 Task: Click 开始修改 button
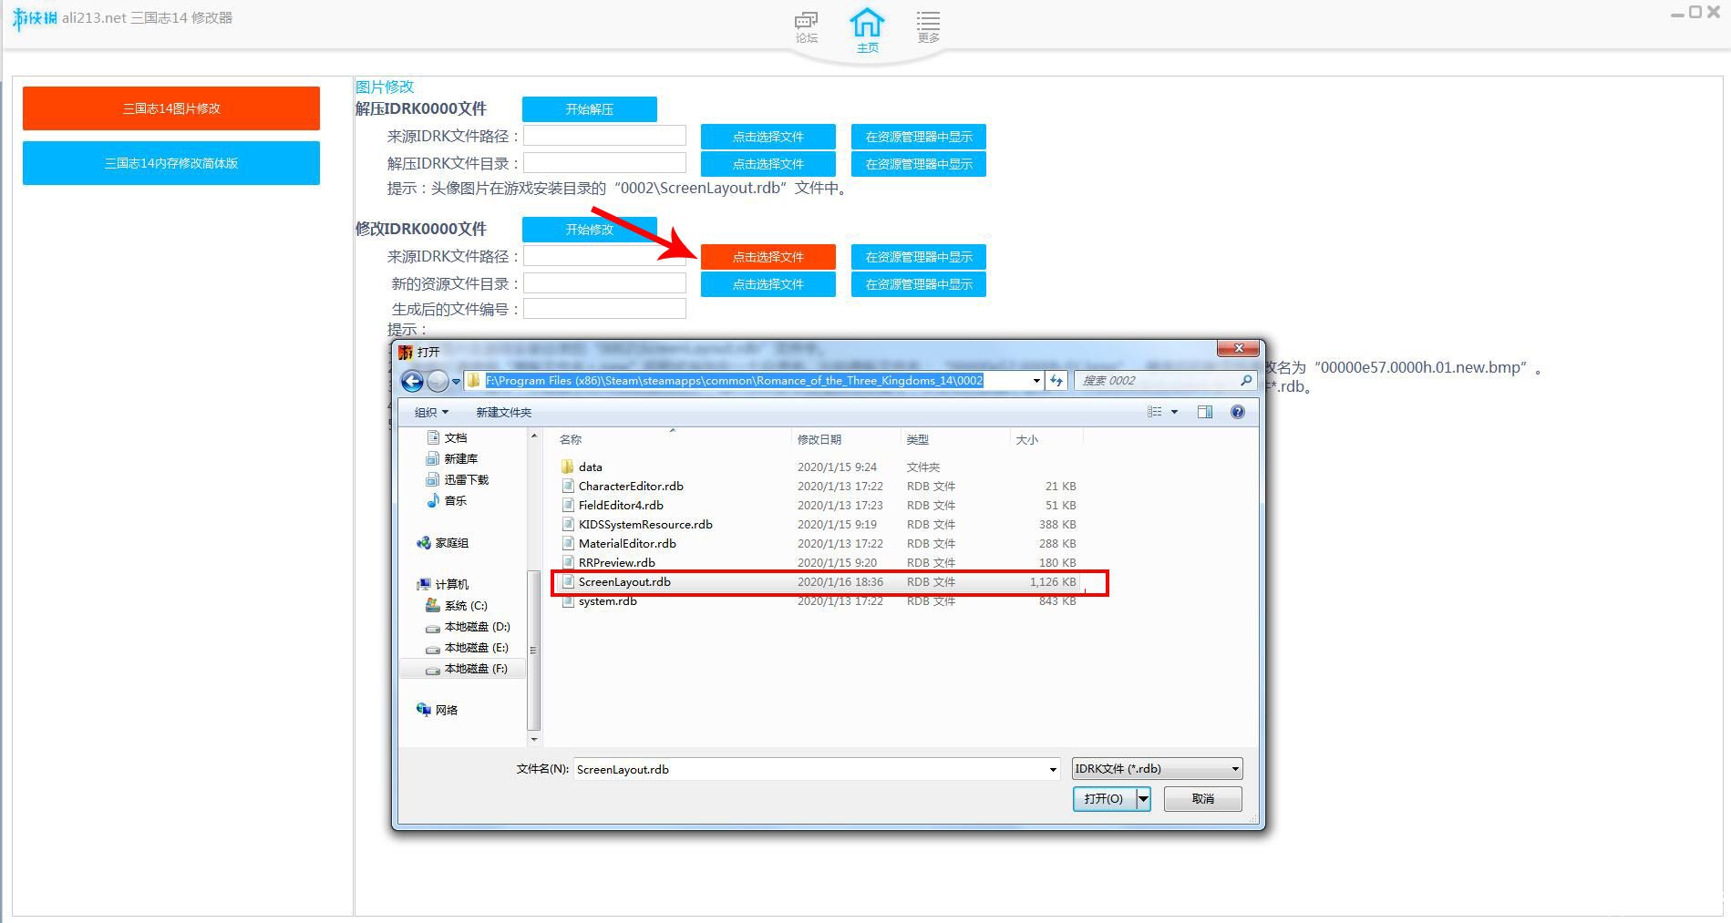[590, 230]
